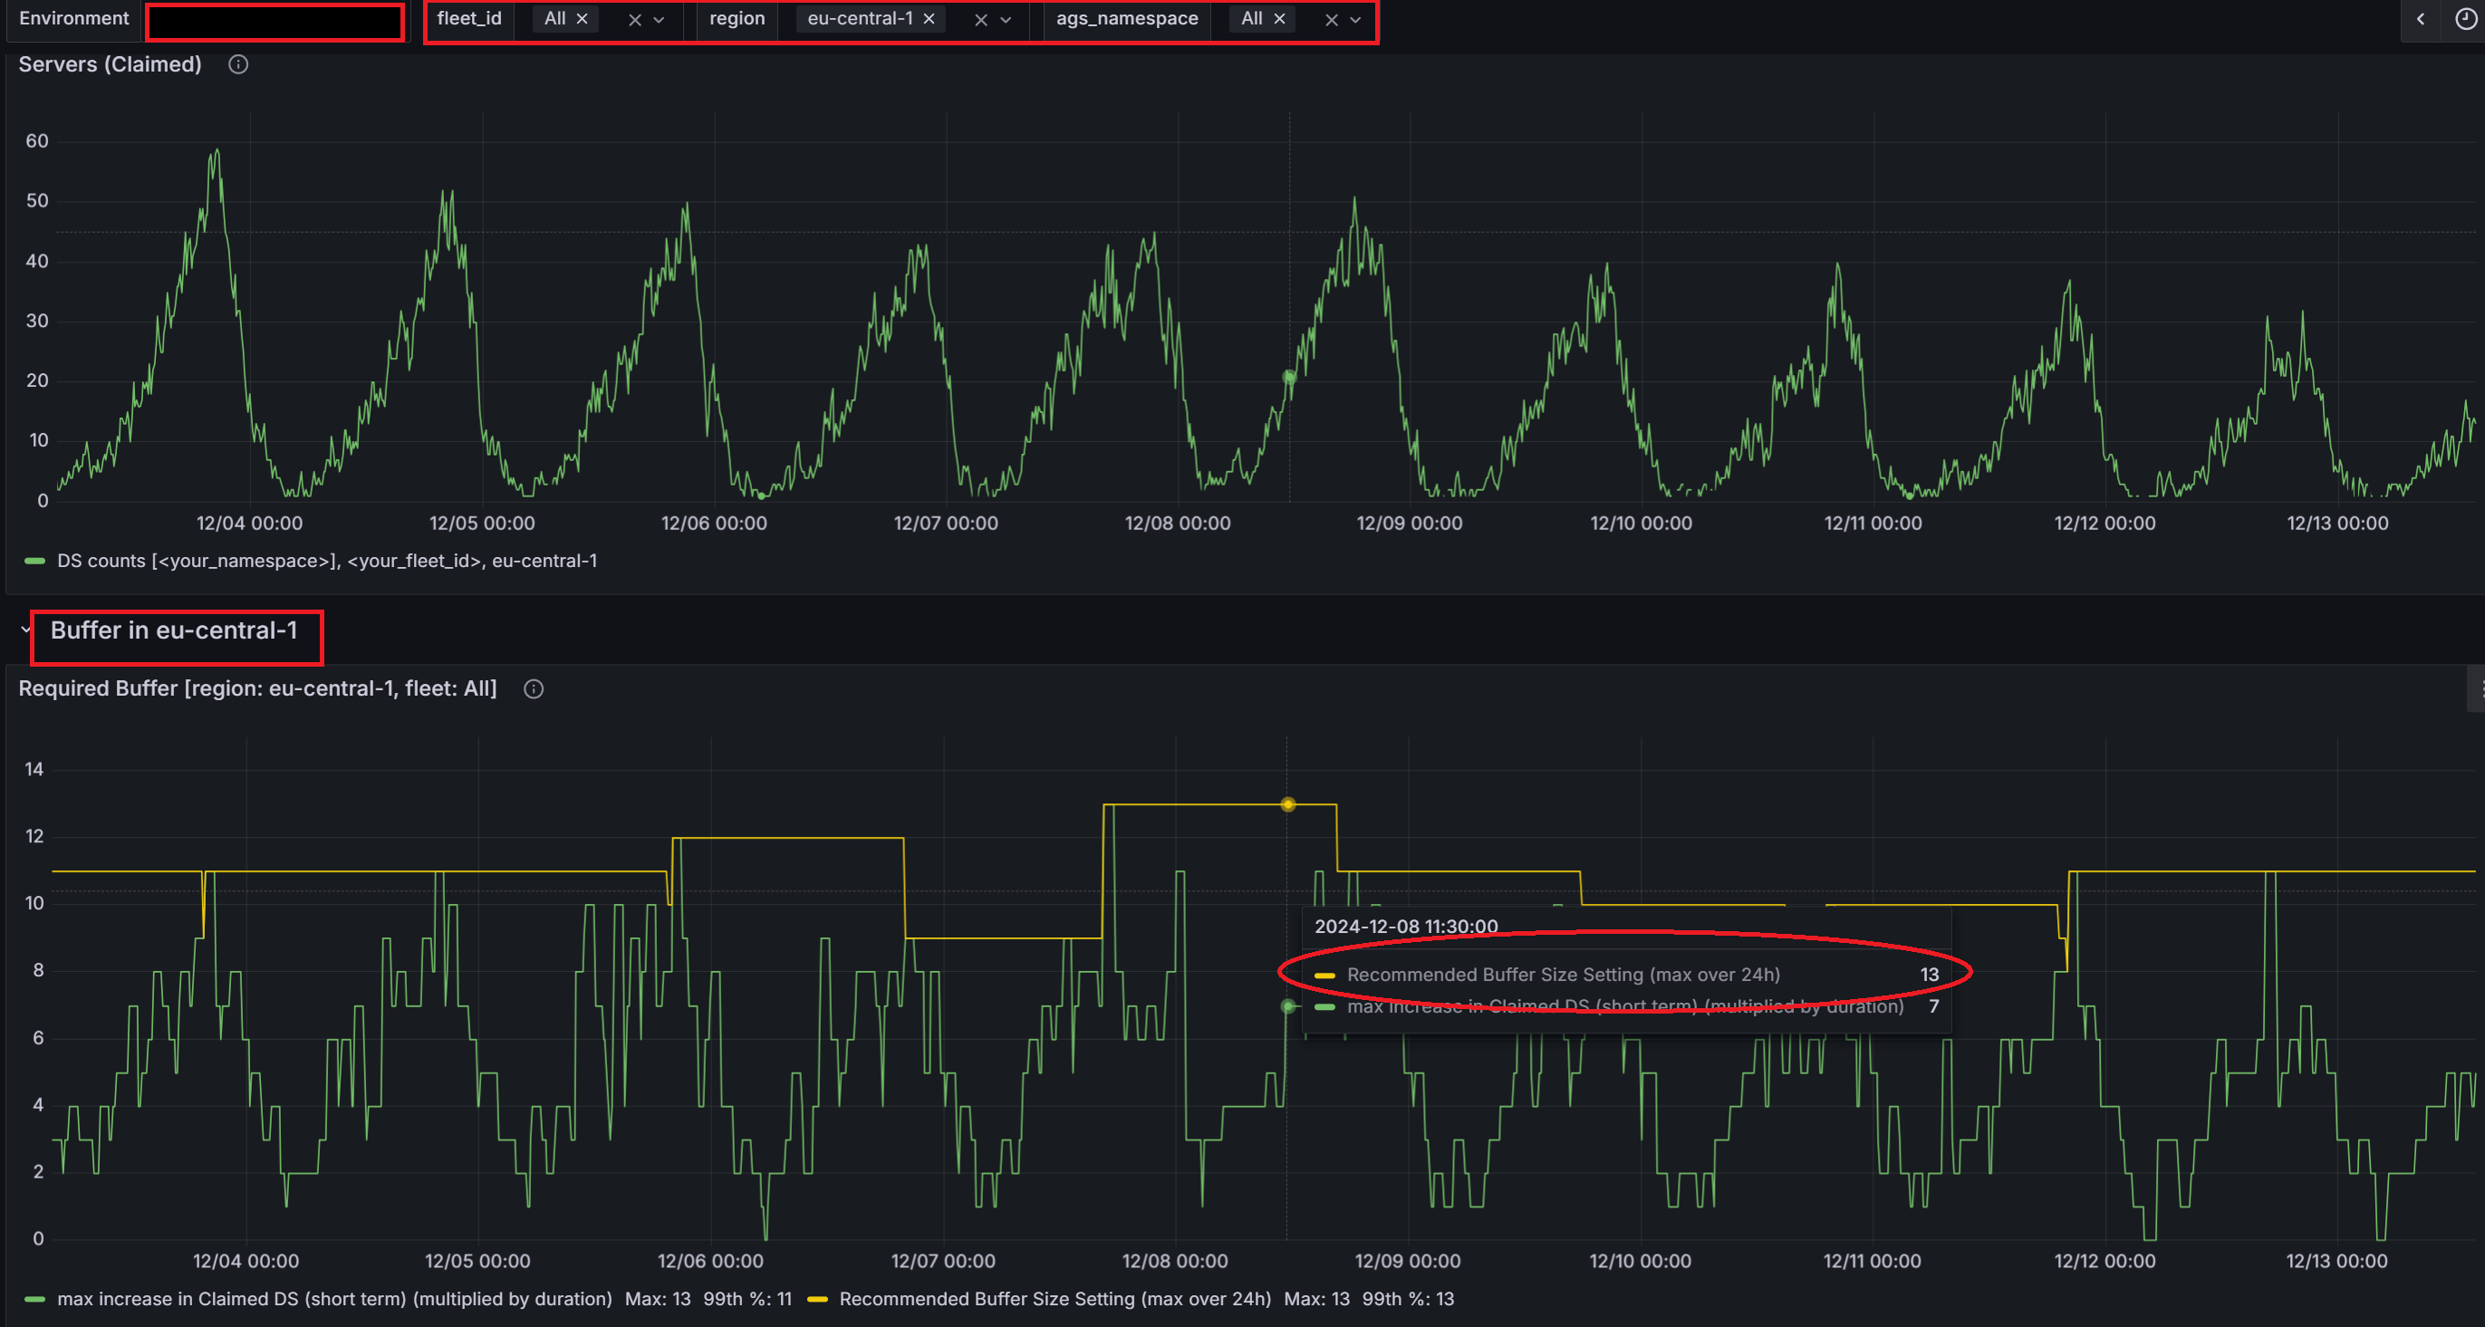Click the green hover point on Servers chart
The image size is (2485, 1327).
click(1289, 377)
